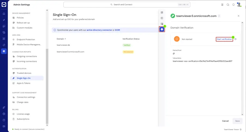Sort by the Domain column header
The height and width of the screenshot is (132, 246).
point(61,39)
